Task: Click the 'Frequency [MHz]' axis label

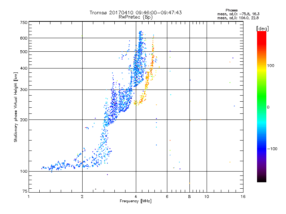Action: (x=135, y=201)
